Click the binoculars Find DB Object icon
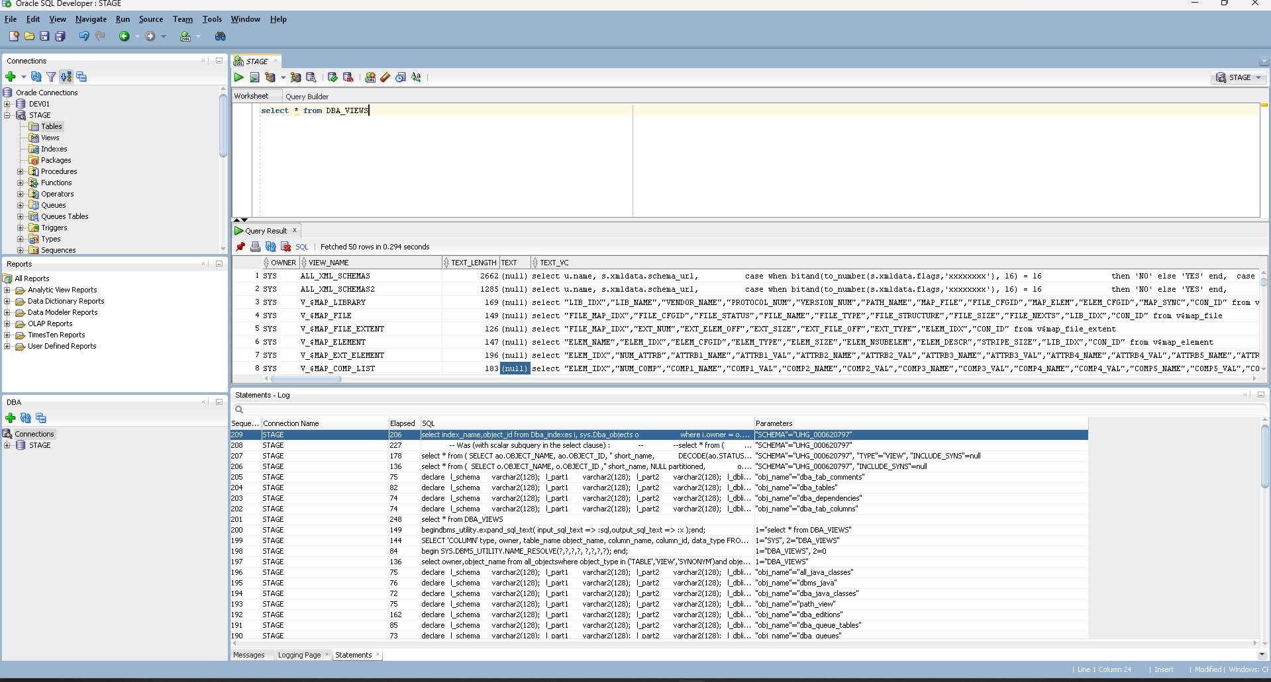Screen dimensions: 1271x682 [221, 36]
